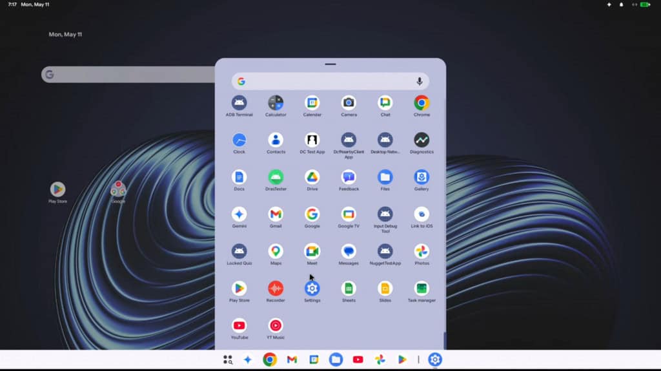Open Google Drive app
Image resolution: width=661 pixels, height=371 pixels.
312,177
